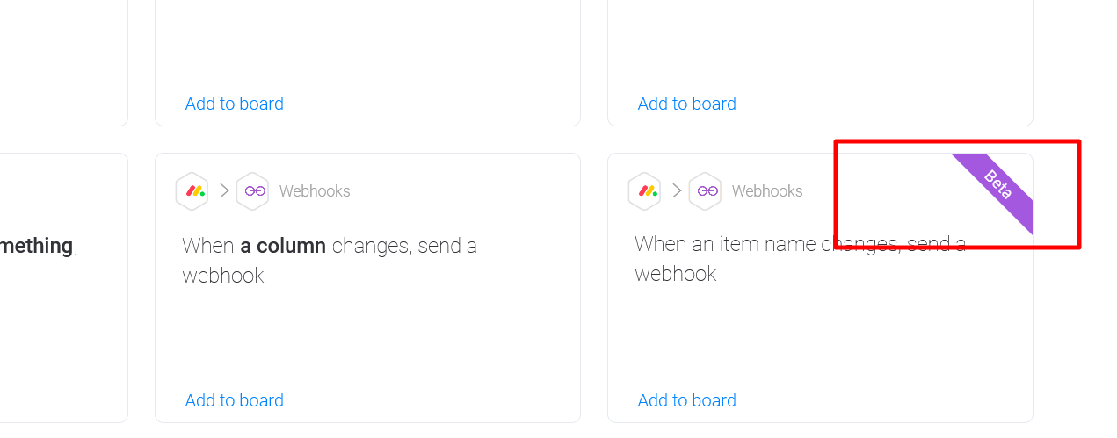Click monday.com logo in column changes recipe
The width and height of the screenshot is (1117, 438).
[x=192, y=190]
